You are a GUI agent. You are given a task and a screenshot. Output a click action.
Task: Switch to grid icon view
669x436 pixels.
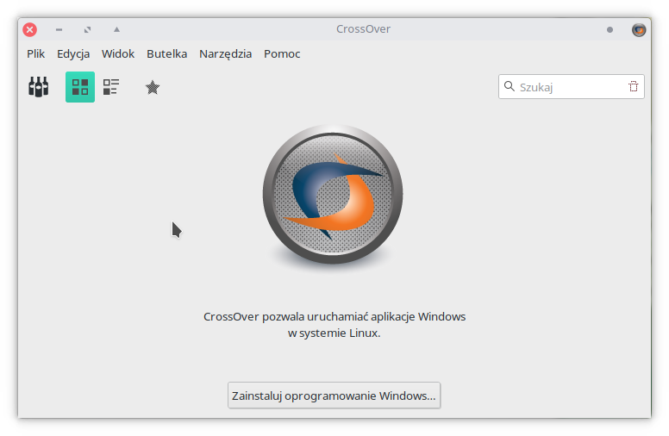coord(80,87)
